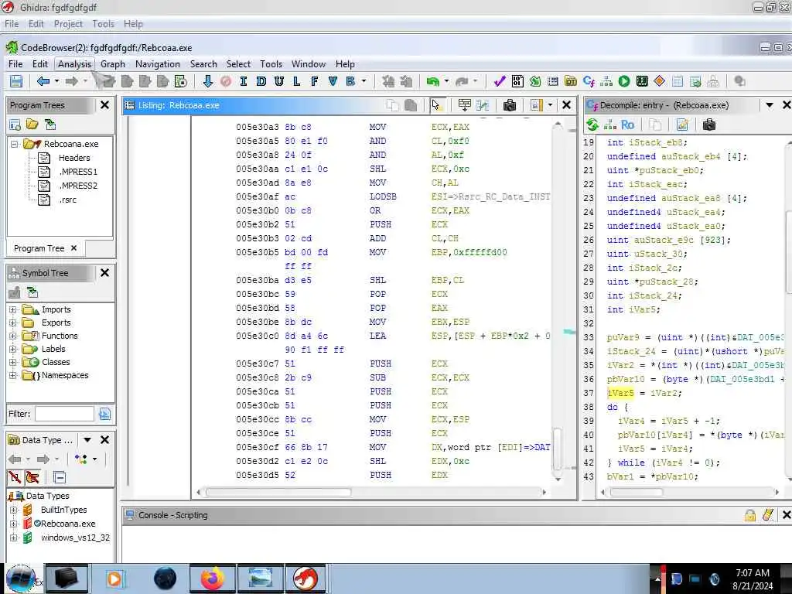Switch to the Program Tree tab
The image size is (792, 594).
[39, 248]
